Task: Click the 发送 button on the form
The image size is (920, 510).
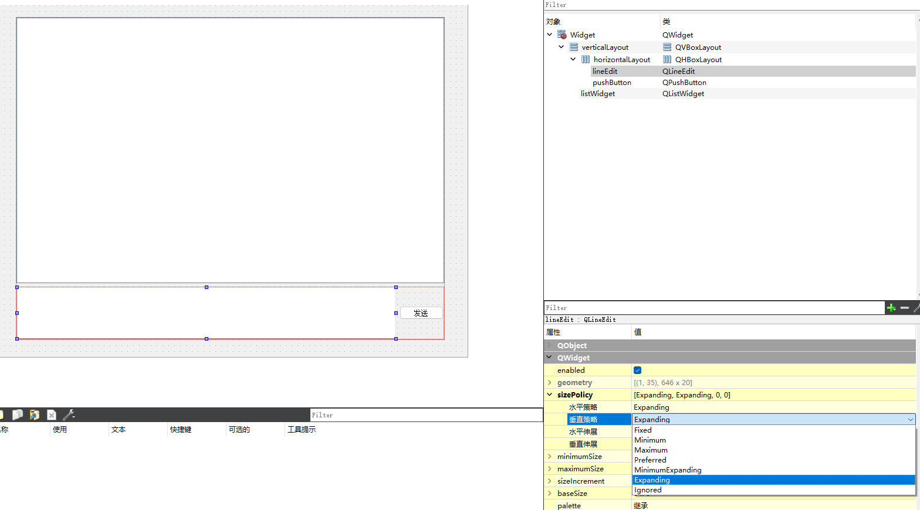Action: [421, 313]
